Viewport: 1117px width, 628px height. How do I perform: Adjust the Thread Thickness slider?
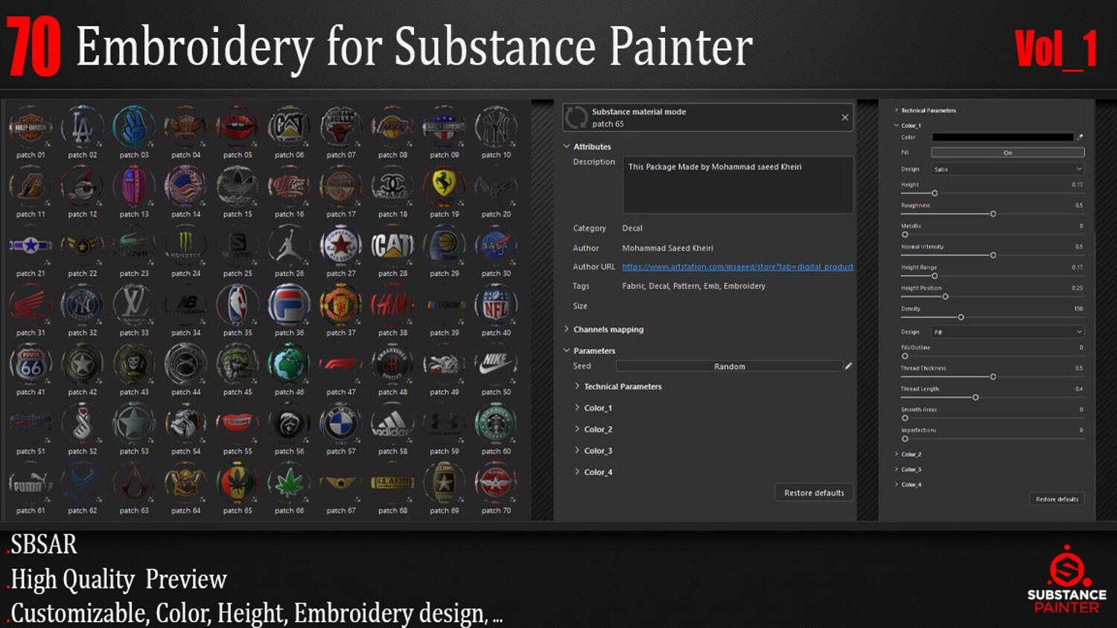(x=993, y=377)
